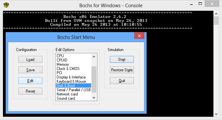Click the Bochs application icon in title bar

pos(6,5)
